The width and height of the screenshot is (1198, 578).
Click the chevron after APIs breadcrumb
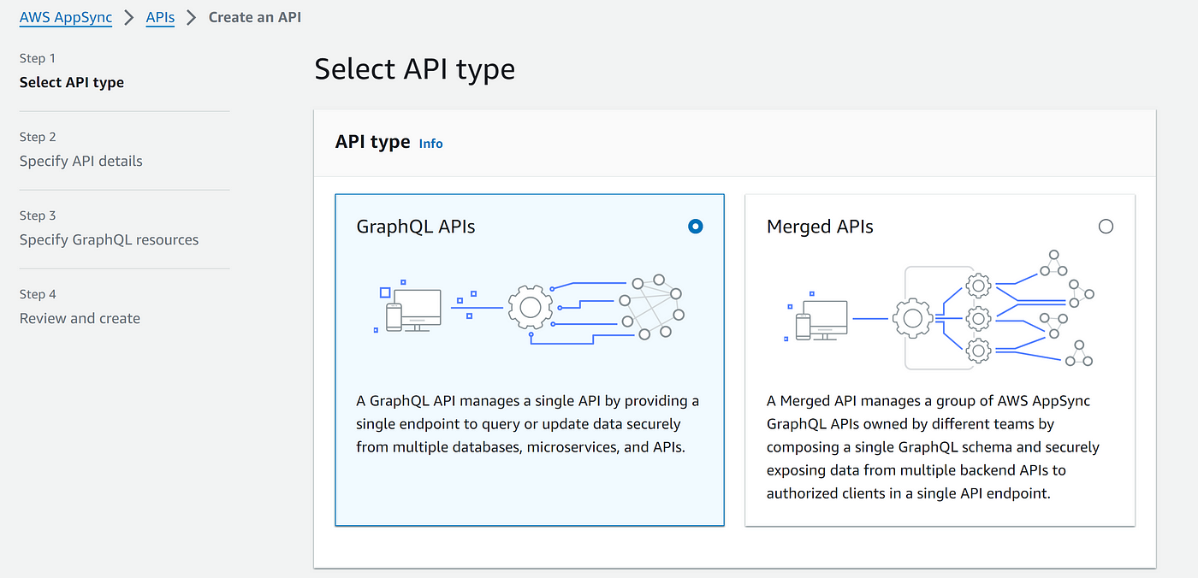click(x=192, y=17)
